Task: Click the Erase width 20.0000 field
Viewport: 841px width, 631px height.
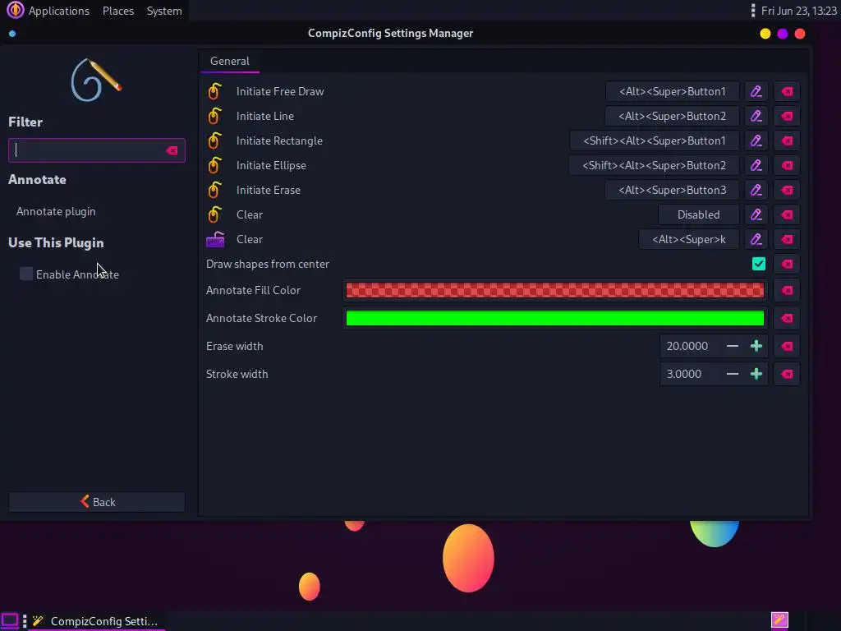Action: click(691, 346)
